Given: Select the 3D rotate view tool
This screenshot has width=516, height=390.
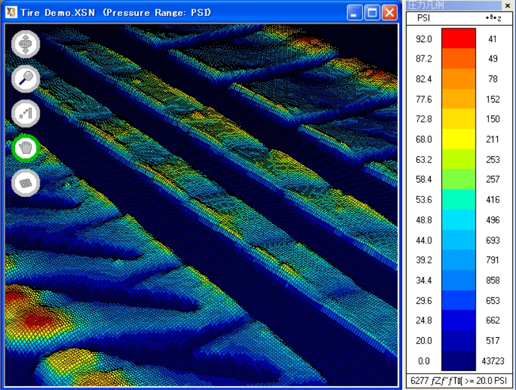Looking at the screenshot, I should point(26,44).
